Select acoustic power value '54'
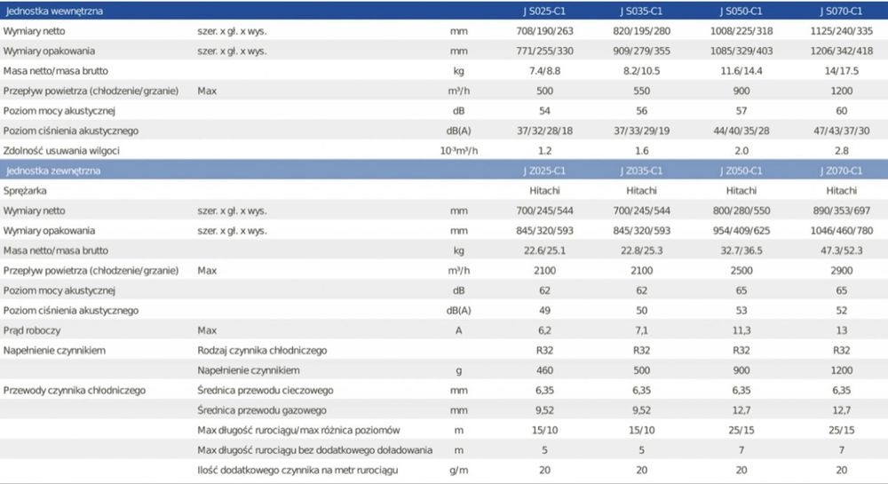Viewport: 888px width, 484px height. coord(544,111)
